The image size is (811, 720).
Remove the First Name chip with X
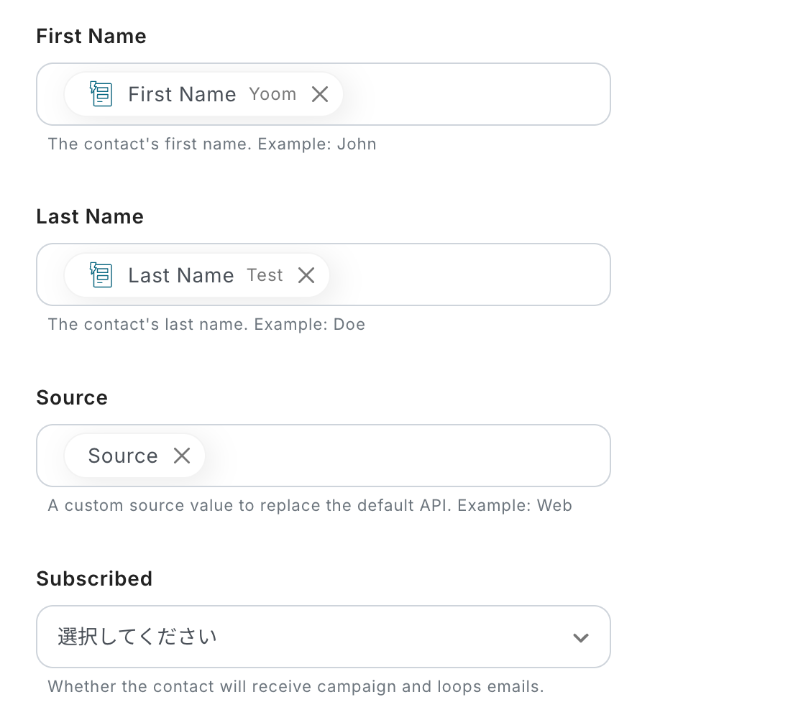coord(320,94)
